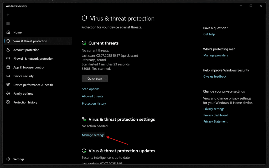Click Manage settings link
Image resolution: width=269 pixels, height=168 pixels.
93,135
